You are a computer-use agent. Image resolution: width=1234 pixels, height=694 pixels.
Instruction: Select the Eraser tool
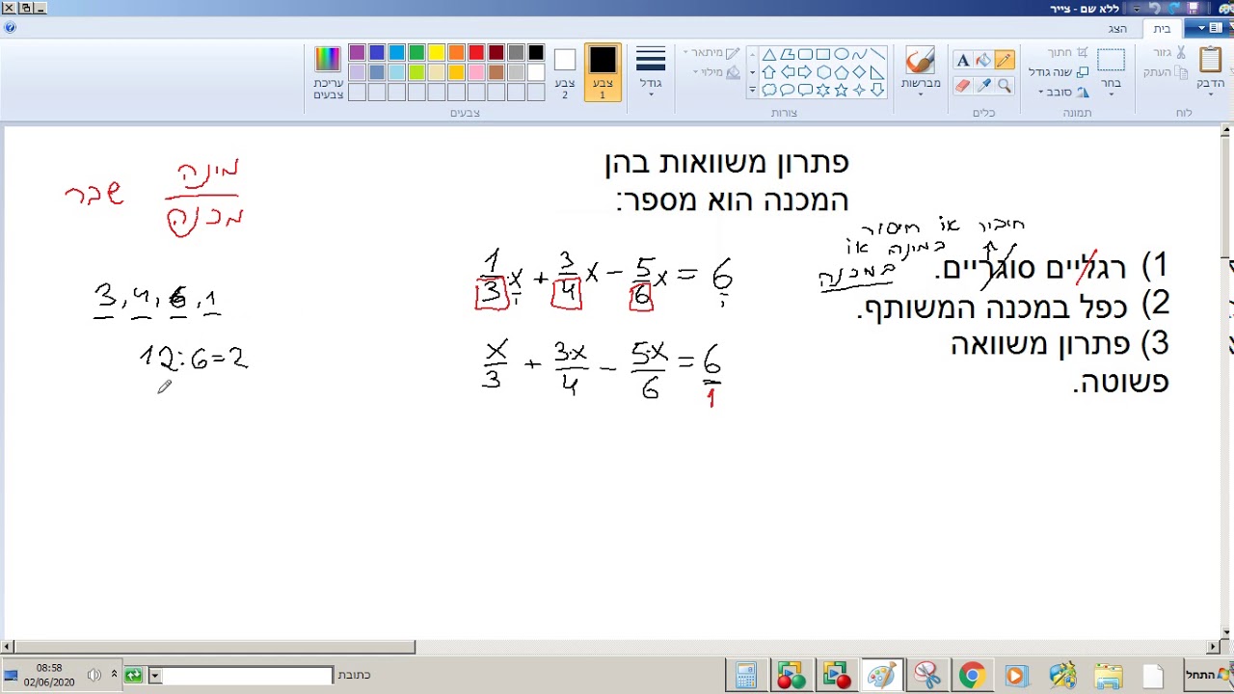962,86
